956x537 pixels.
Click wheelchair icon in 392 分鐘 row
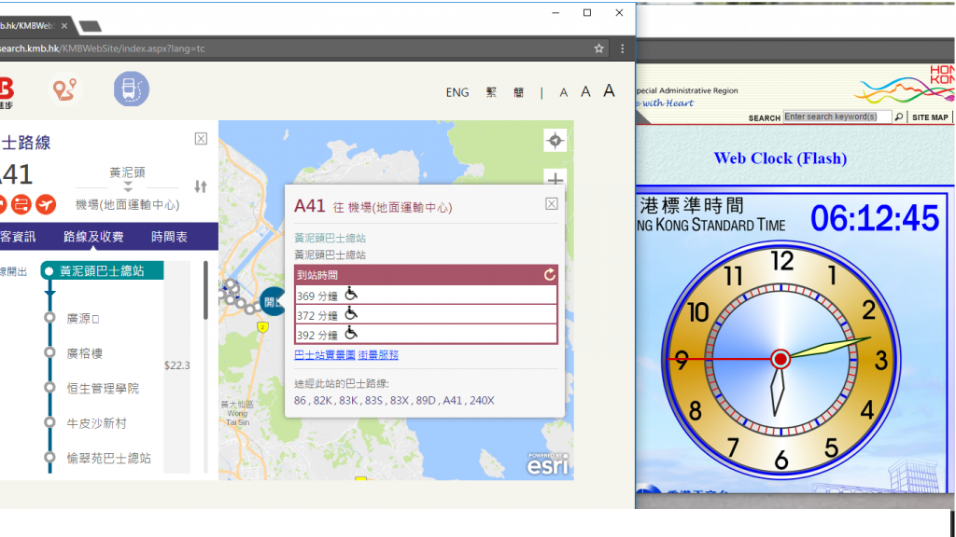[x=351, y=333]
